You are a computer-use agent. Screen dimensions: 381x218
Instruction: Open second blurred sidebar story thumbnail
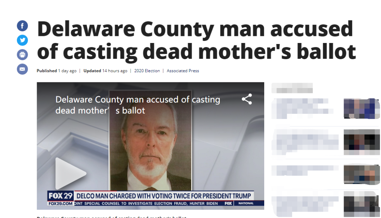362,142
